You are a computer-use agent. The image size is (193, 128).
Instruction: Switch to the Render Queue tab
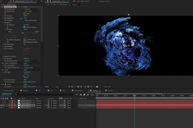(8, 91)
